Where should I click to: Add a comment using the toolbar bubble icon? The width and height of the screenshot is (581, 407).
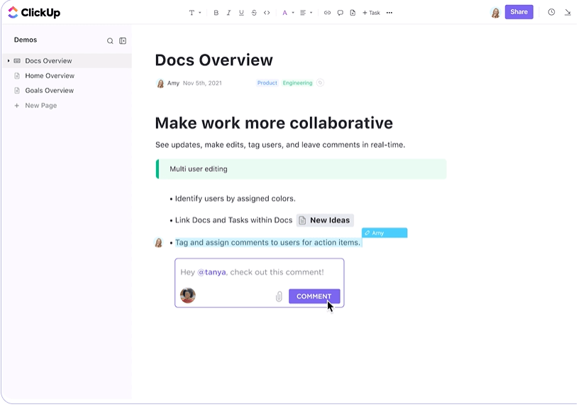[x=340, y=13]
